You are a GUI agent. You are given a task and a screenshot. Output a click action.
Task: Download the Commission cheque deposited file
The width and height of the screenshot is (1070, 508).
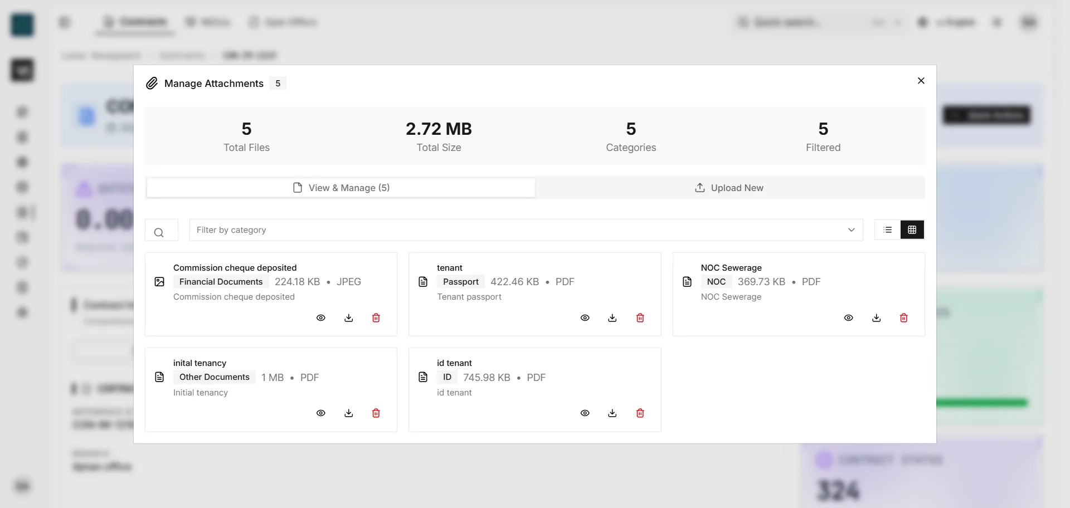pyautogui.click(x=349, y=318)
